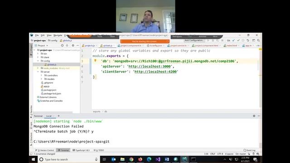Select package-lock.json in the project tree
Screen dimensions: 290x163
53,94
